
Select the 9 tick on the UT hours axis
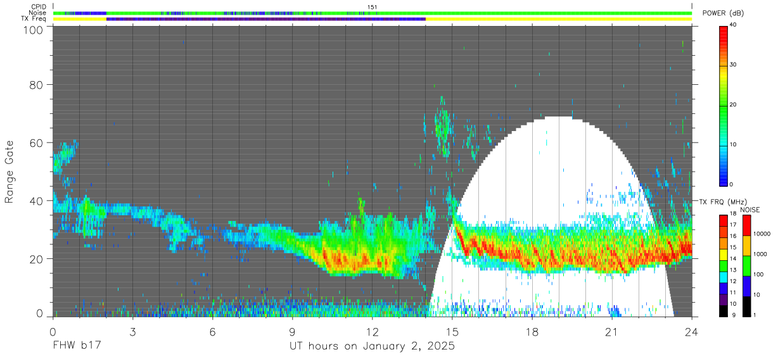pos(293,331)
